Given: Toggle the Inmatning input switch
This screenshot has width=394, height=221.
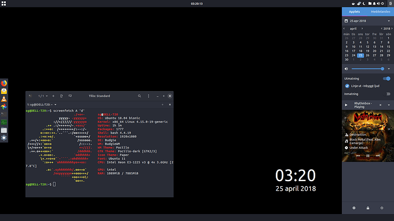Looking at the screenshot, I should pos(388,94).
